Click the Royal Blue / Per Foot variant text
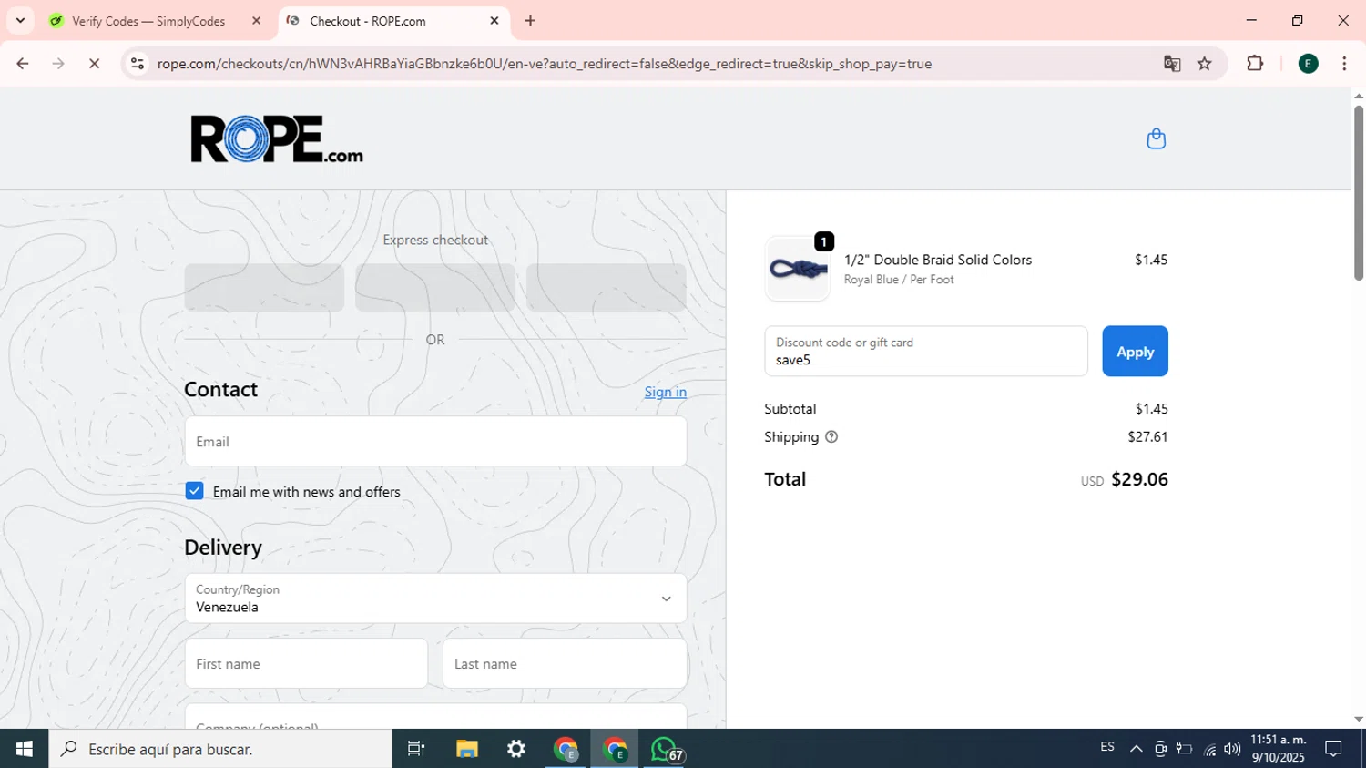 coord(899,280)
